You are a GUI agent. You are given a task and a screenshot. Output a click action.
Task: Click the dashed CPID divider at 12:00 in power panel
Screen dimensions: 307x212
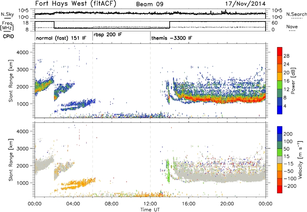coord(150,81)
